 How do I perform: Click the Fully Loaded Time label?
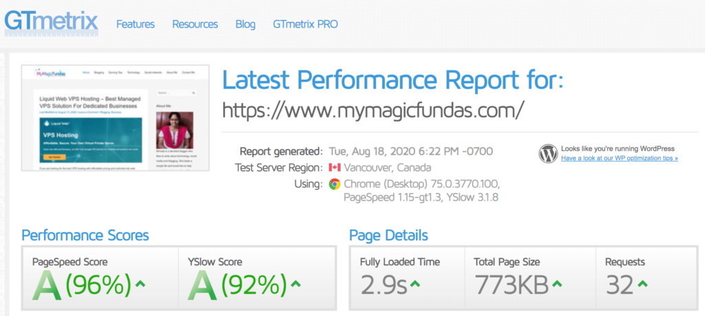[400, 262]
